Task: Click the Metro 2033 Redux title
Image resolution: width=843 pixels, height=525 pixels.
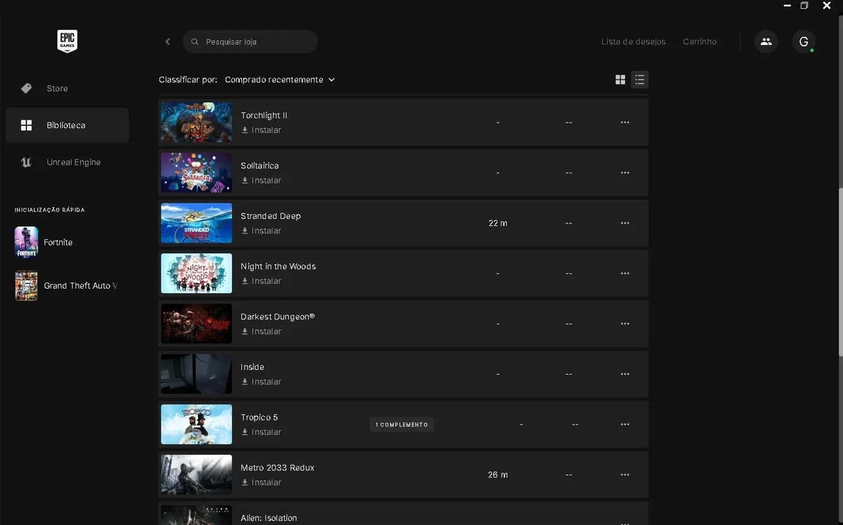Action: (x=278, y=467)
